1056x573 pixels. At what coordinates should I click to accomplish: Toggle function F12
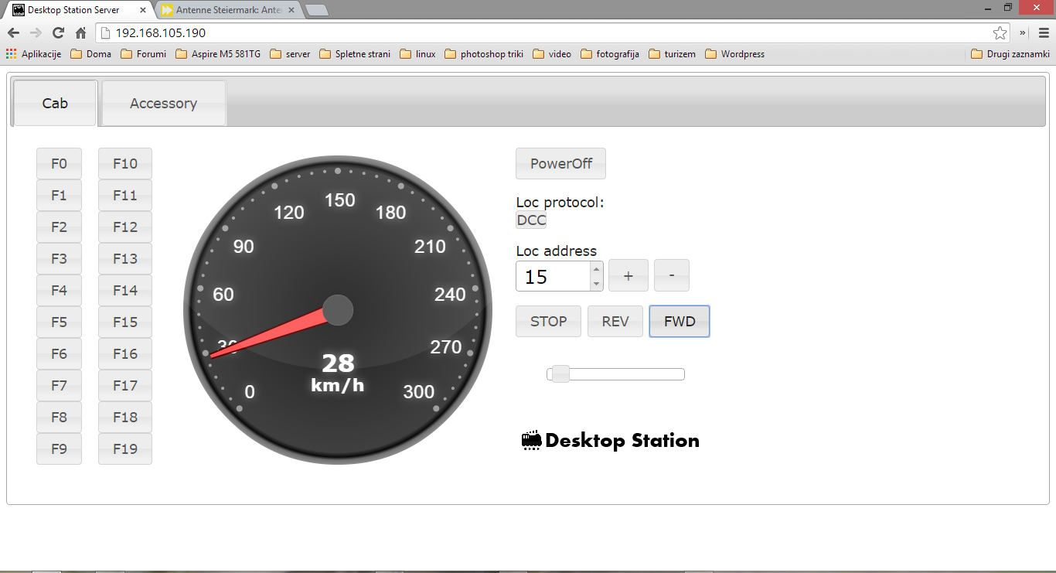click(x=125, y=227)
